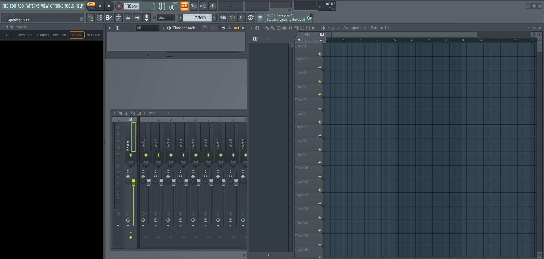Toggle the typing keyboard to piano button
The width and height of the screenshot is (544, 259).
click(185, 6)
